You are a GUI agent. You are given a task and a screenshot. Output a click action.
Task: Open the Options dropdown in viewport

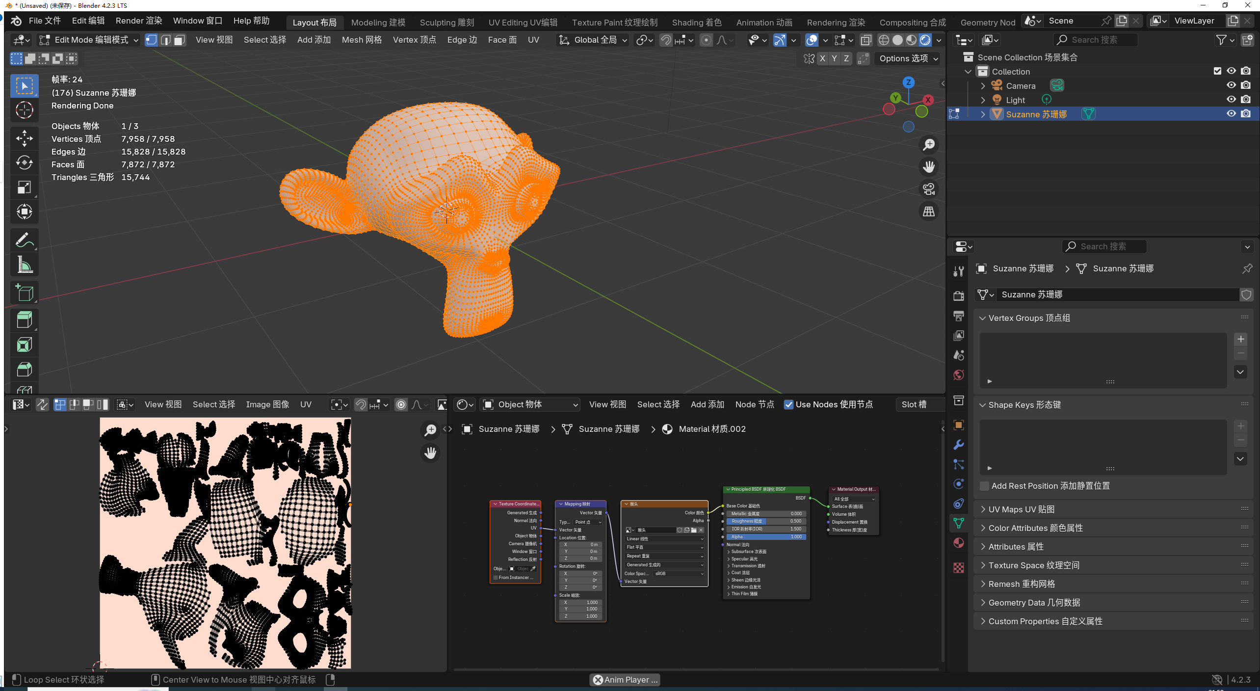pyautogui.click(x=908, y=58)
